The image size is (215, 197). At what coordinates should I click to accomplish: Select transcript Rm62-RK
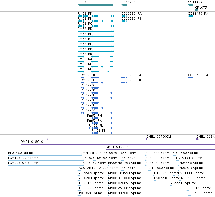[x=95, y=16]
